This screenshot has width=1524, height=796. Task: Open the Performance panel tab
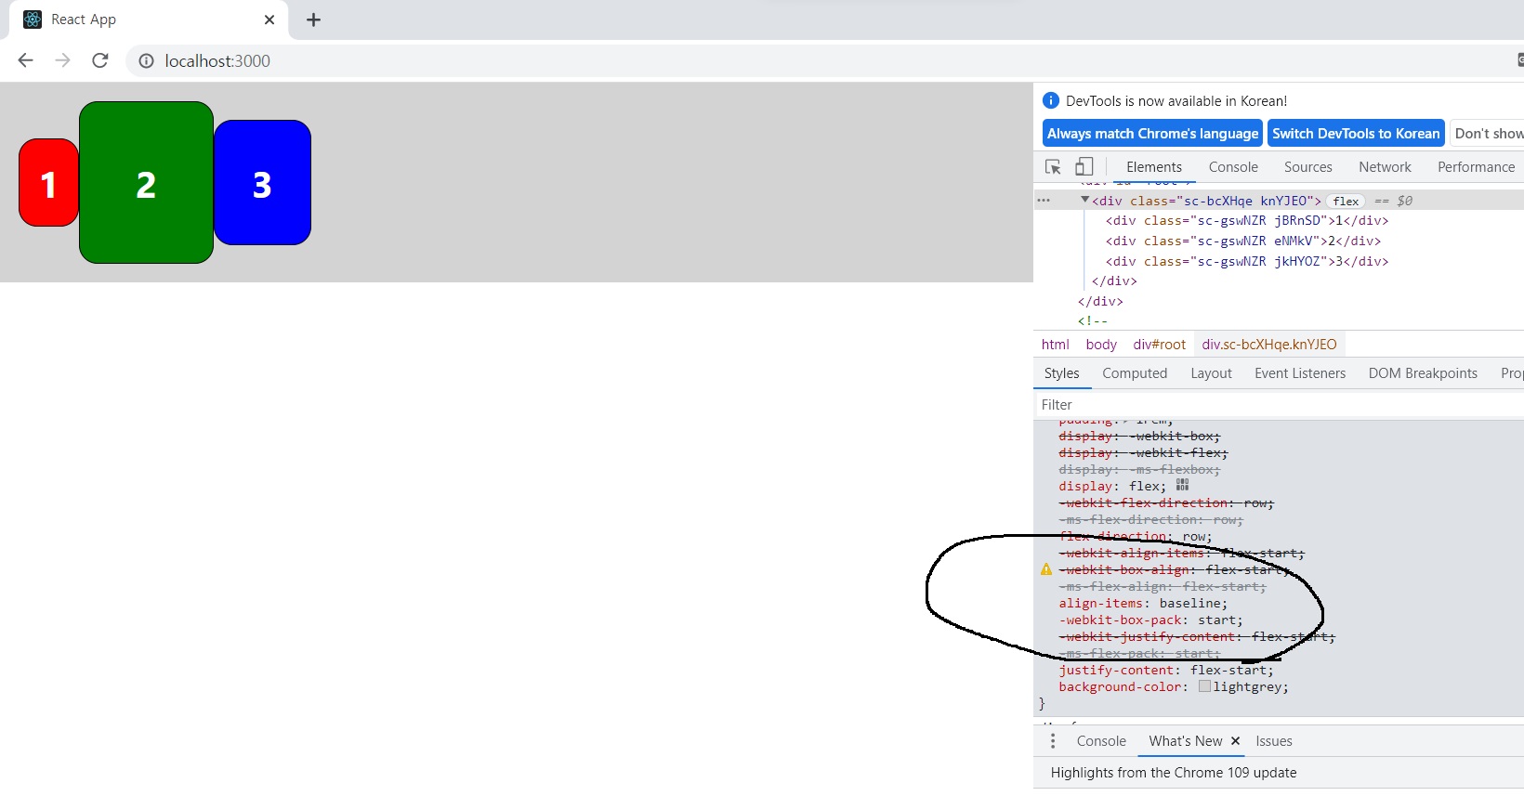pos(1476,167)
